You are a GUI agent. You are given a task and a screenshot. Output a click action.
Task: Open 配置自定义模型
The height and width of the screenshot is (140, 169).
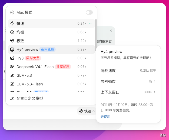click(51, 98)
